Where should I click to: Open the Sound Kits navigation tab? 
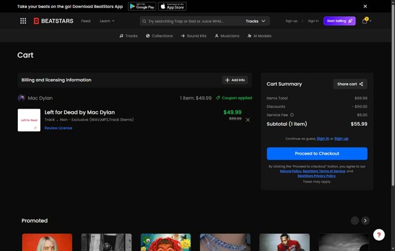193,36
